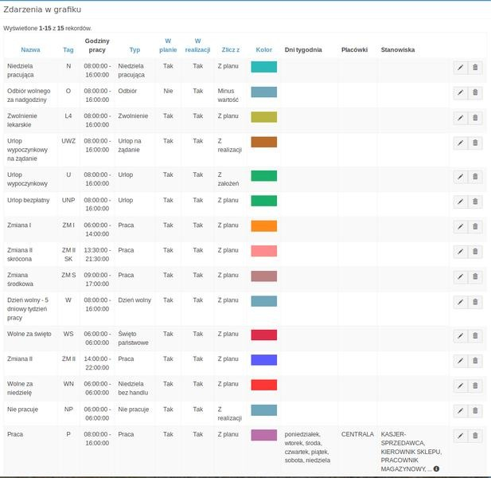The width and height of the screenshot is (491, 478).
Task: Delete the Wolne za niedzielę row
Action: 475,386
